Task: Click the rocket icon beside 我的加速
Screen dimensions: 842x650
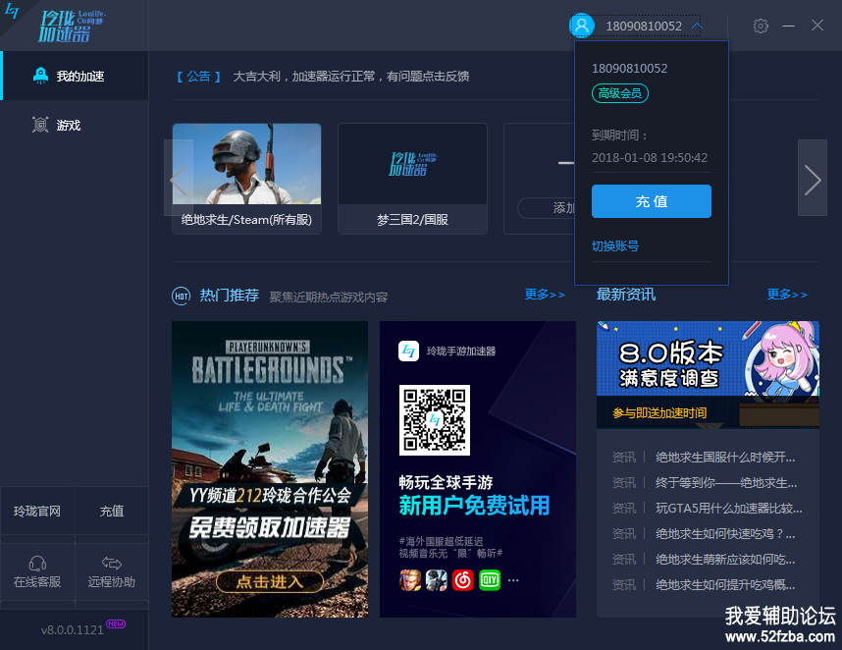Action: (x=41, y=76)
